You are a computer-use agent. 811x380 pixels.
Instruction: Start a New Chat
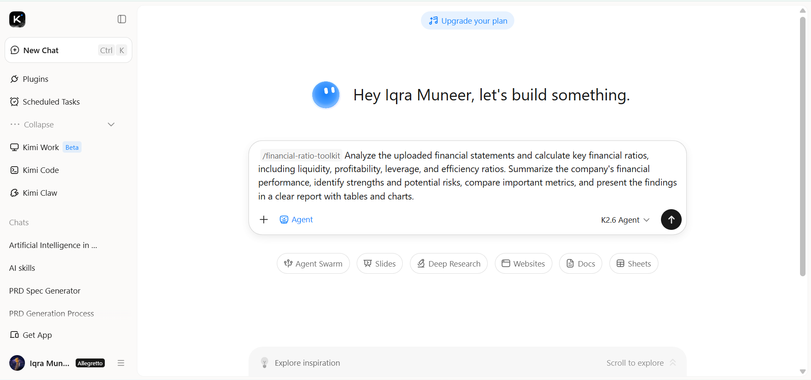click(68, 50)
